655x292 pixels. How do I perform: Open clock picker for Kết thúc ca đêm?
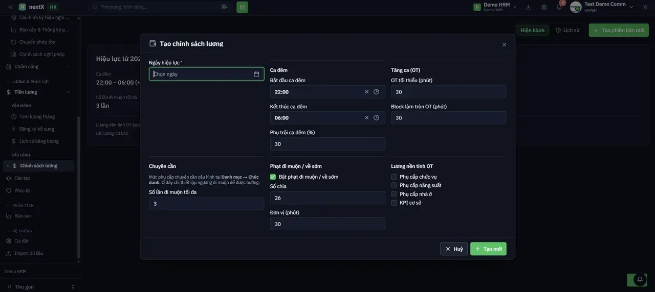click(376, 117)
